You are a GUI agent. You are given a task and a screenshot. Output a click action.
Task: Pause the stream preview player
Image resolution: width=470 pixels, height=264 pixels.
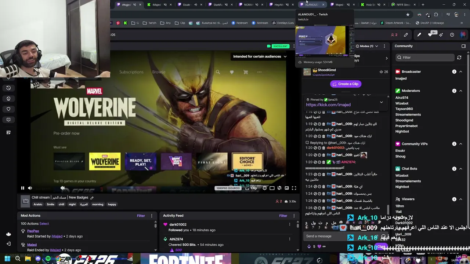[x=22, y=188]
